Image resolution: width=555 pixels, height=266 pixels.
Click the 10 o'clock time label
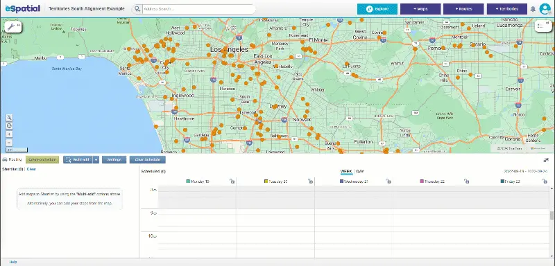coord(152,236)
